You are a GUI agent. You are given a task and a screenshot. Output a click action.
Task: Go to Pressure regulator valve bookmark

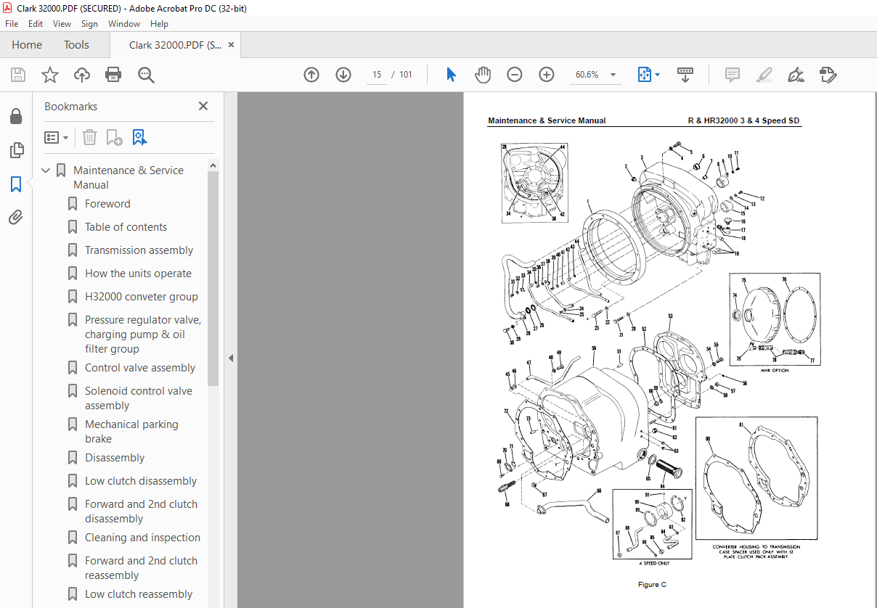(x=143, y=334)
